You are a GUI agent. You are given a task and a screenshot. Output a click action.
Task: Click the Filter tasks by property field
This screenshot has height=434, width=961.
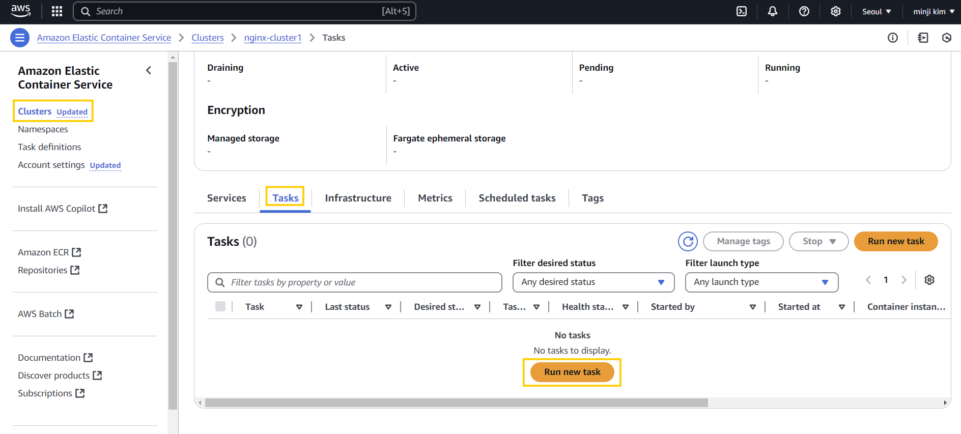pyautogui.click(x=355, y=282)
